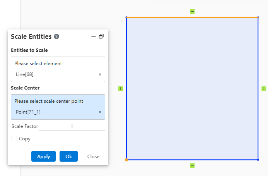Image resolution: width=268 pixels, height=176 pixels.
Task: Click the orange bottom-left corner point
Action: click(126, 160)
